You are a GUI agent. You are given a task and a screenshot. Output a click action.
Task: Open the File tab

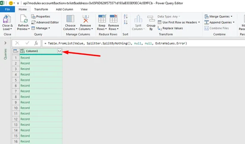click(x=7, y=9)
